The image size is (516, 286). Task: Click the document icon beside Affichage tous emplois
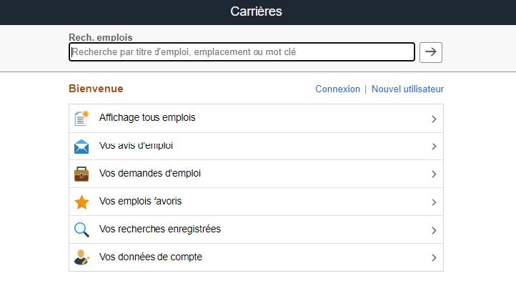point(81,118)
